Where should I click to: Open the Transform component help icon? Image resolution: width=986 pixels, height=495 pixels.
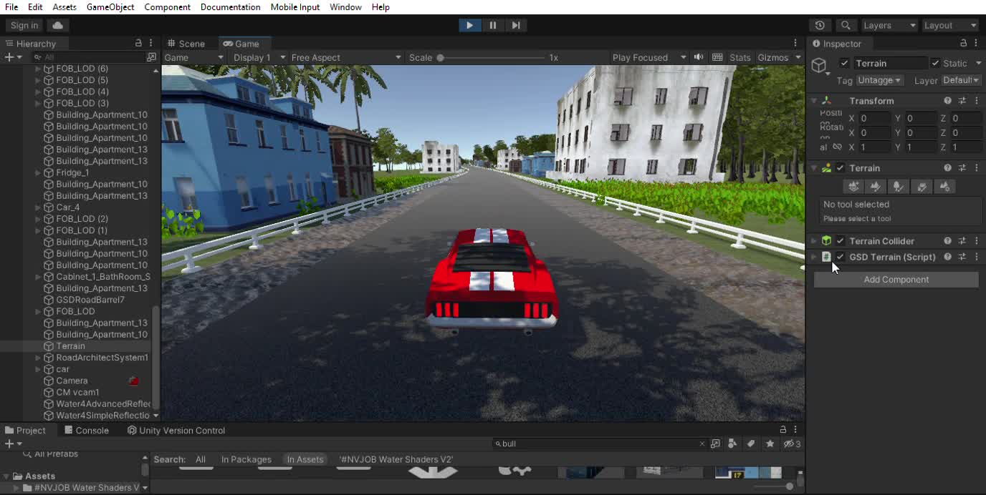pyautogui.click(x=947, y=101)
